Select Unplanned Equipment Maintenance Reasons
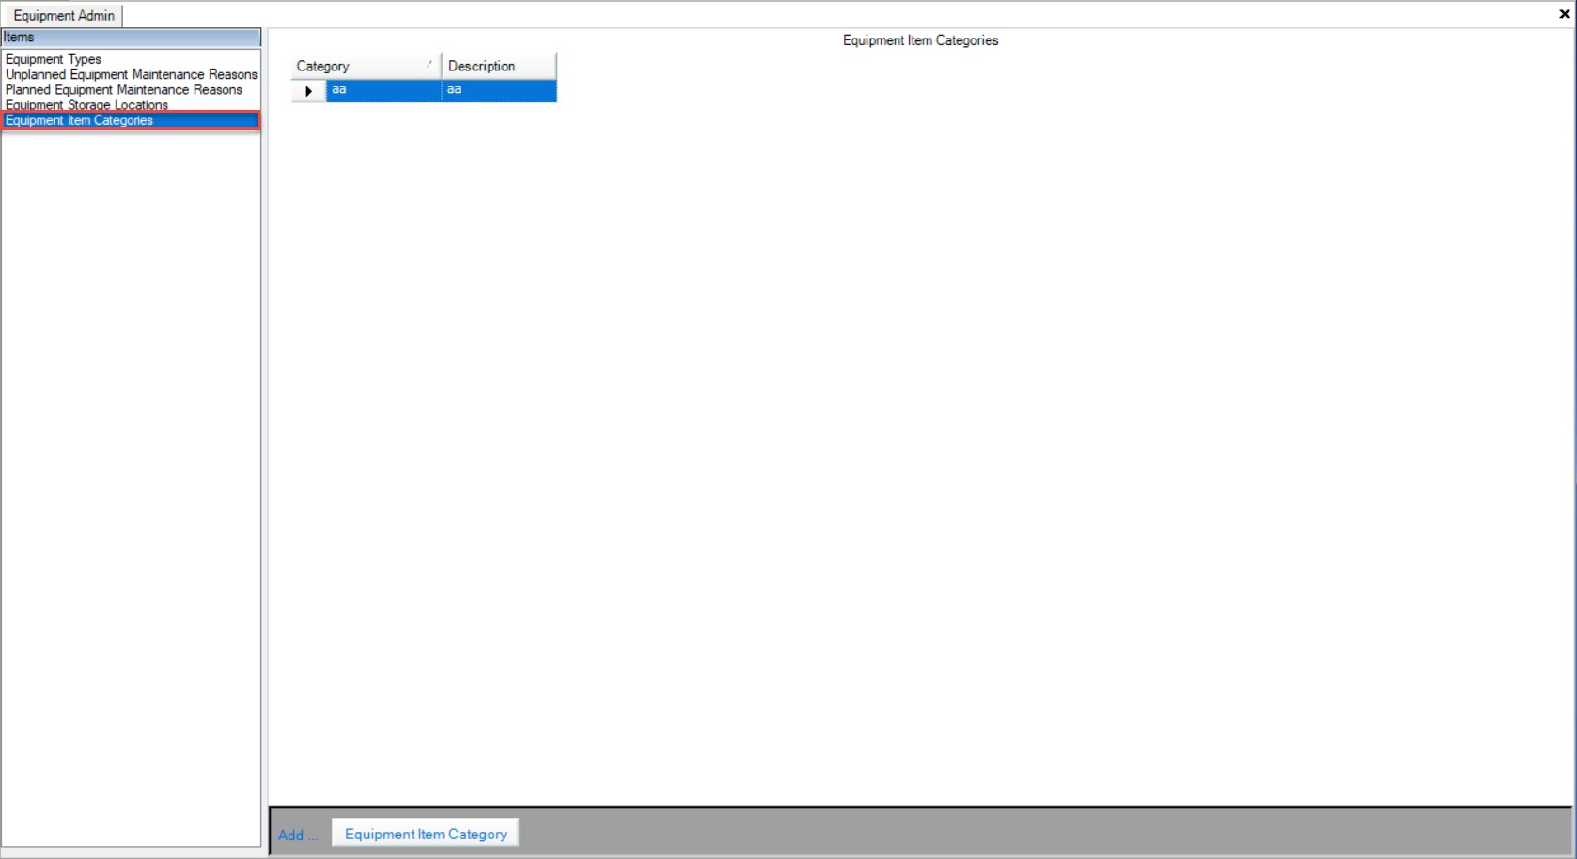Viewport: 1577px width, 859px height. coord(132,74)
